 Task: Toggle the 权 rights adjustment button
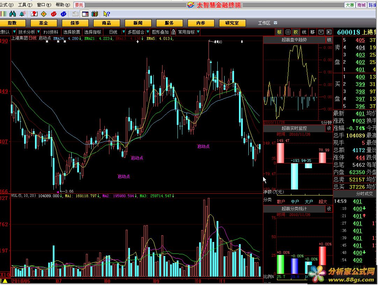pos(296,32)
